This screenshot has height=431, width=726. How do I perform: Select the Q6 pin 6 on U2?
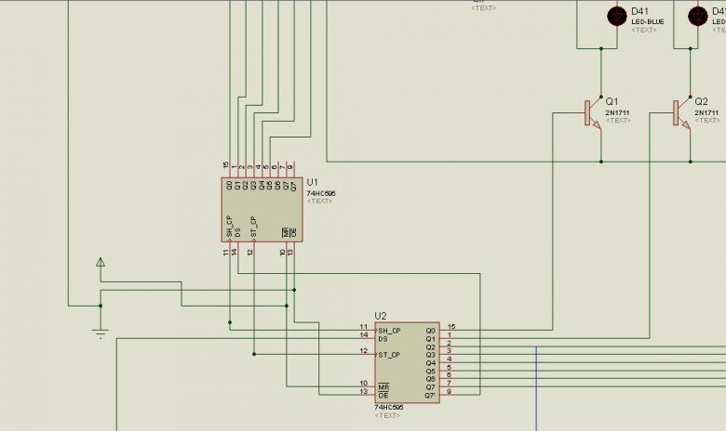pyautogui.click(x=448, y=378)
